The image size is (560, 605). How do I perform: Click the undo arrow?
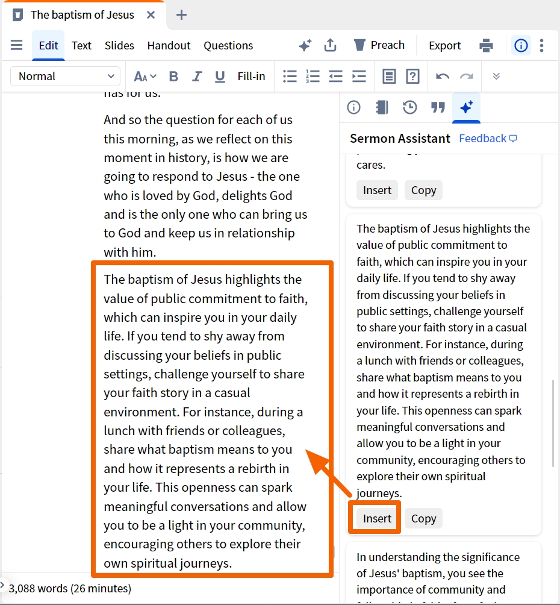pos(443,77)
